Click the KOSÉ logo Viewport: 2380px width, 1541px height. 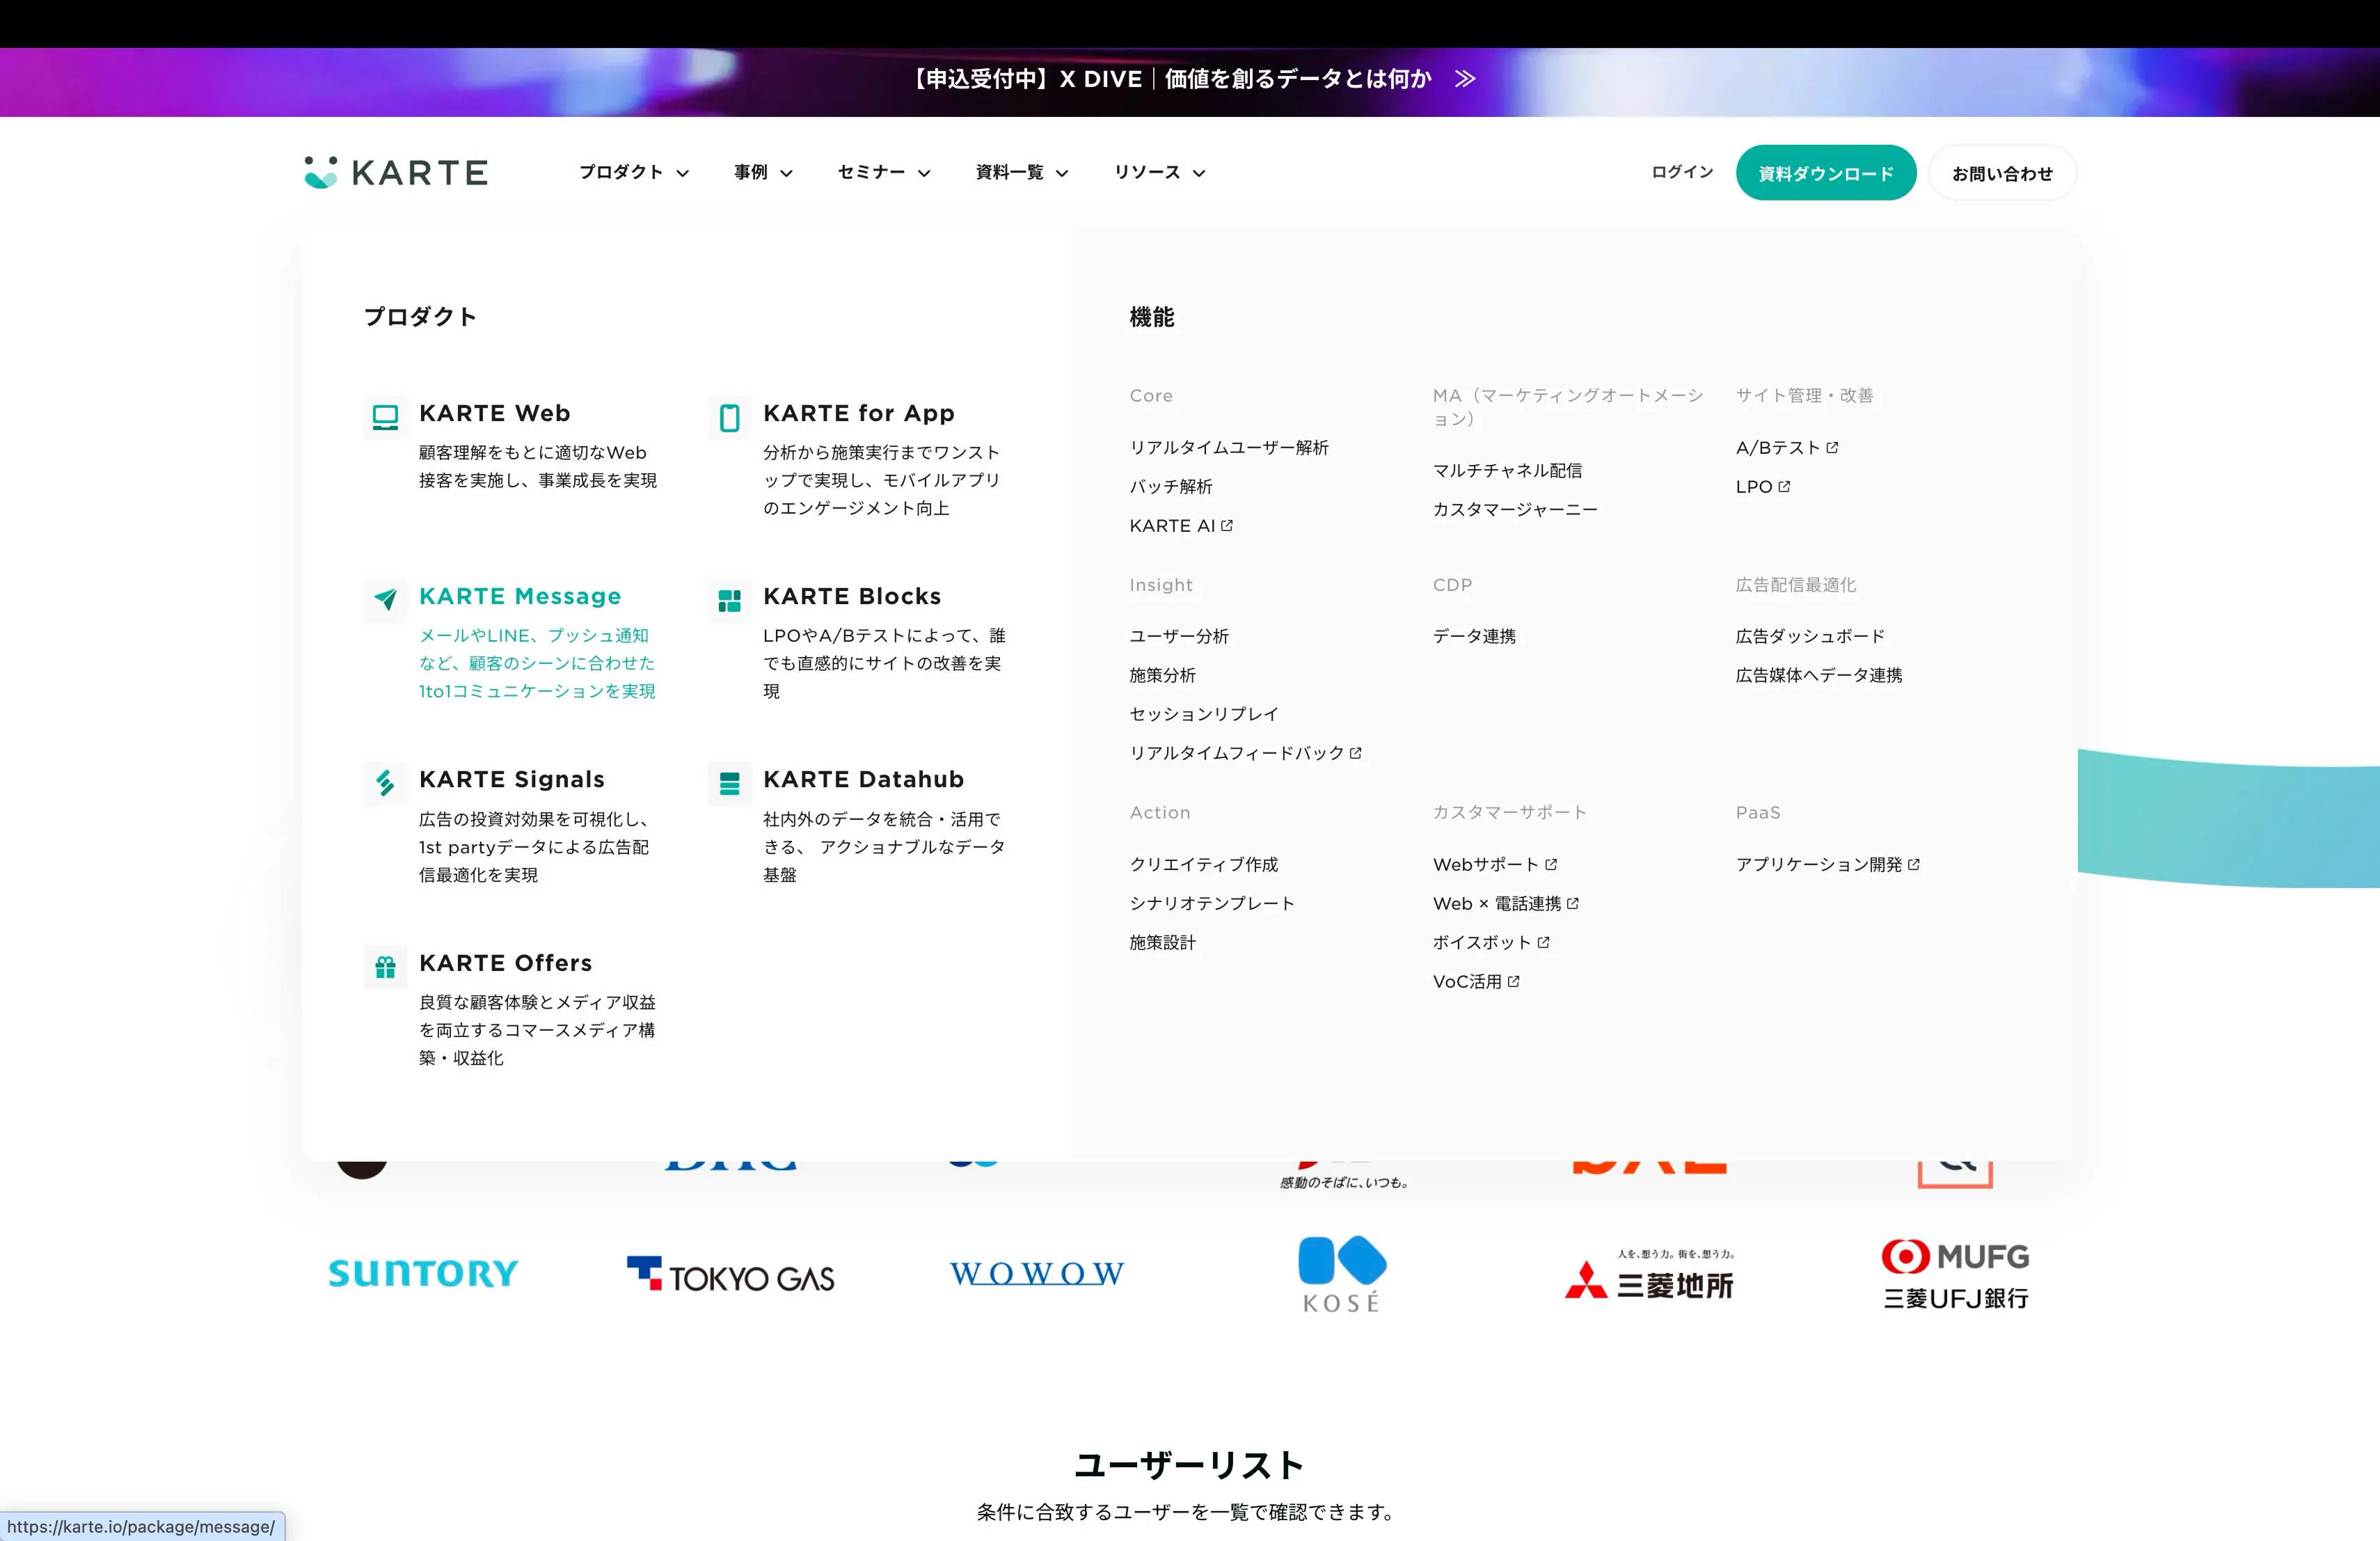(1342, 1274)
